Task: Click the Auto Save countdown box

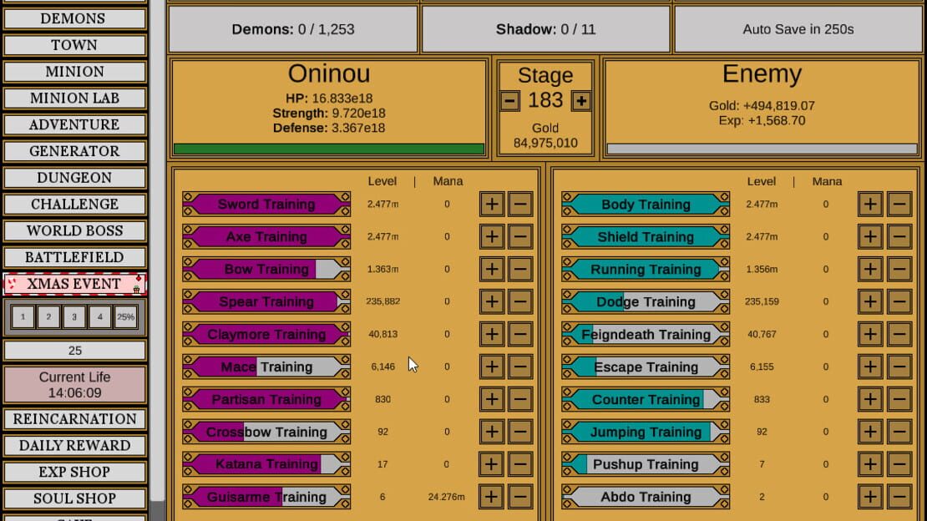Action: click(798, 29)
